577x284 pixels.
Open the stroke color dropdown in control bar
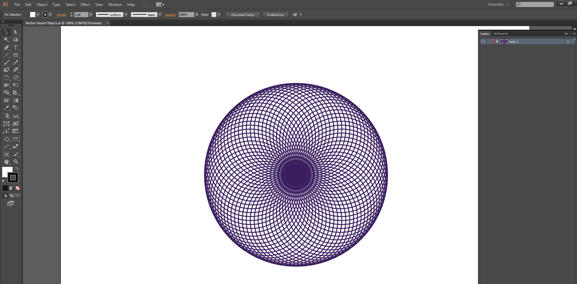pyautogui.click(x=50, y=15)
